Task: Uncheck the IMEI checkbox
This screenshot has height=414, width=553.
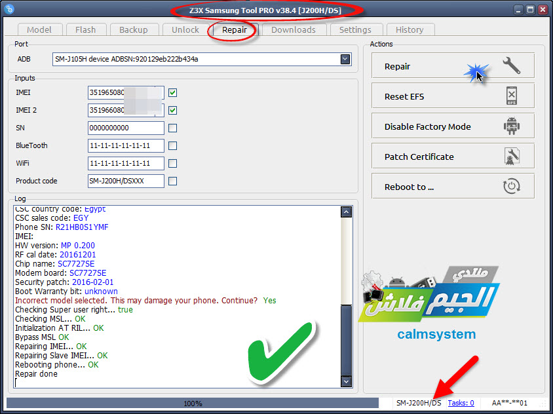Action: pos(172,93)
